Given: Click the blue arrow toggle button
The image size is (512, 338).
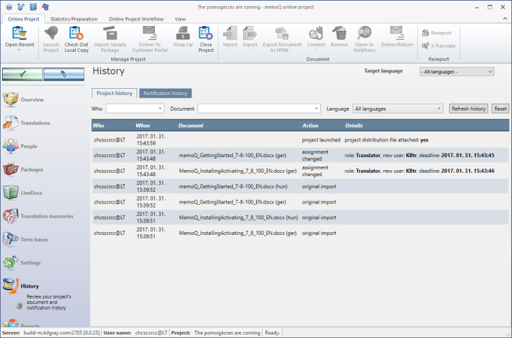Looking at the screenshot, I should (63, 74).
